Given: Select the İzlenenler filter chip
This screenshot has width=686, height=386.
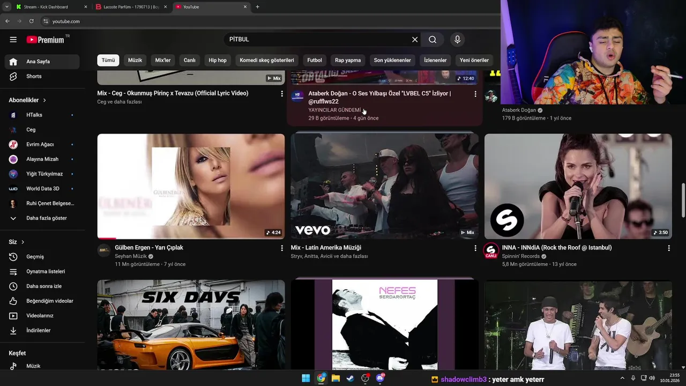Looking at the screenshot, I should point(435,60).
